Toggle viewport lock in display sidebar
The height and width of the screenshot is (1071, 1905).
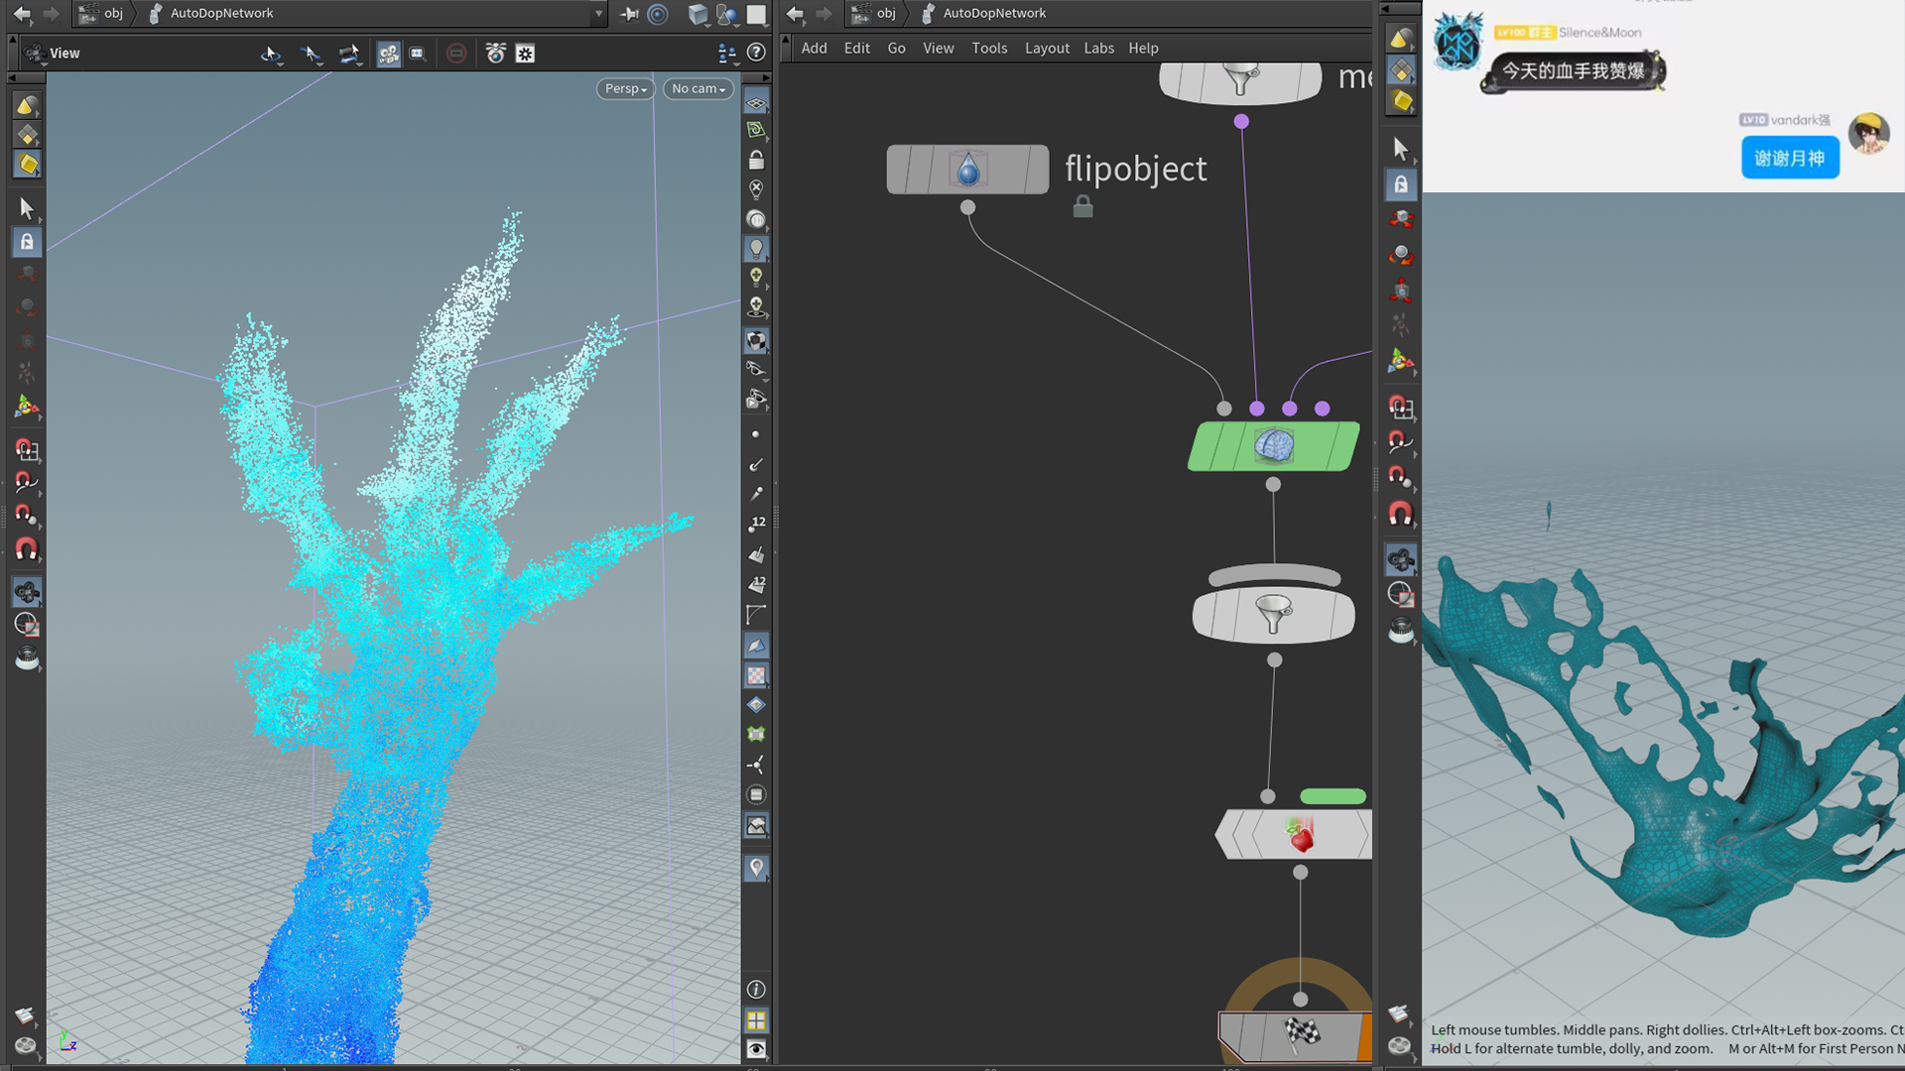[x=756, y=160]
